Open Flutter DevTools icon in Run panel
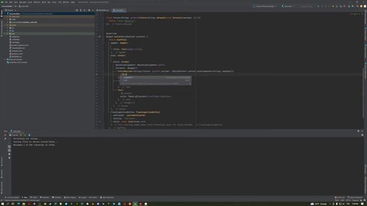Viewport: 367px width, 206px height. (29, 135)
